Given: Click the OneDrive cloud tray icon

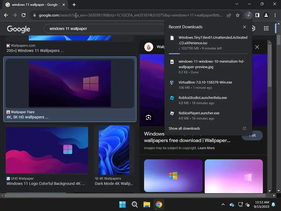Looking at the screenshot, I should [232, 204].
